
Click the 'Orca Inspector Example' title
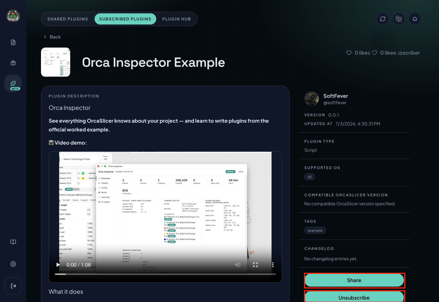[153, 63]
